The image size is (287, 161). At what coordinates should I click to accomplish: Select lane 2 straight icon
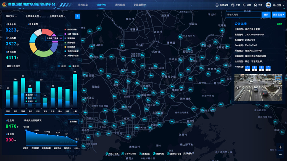click(x=254, y=68)
